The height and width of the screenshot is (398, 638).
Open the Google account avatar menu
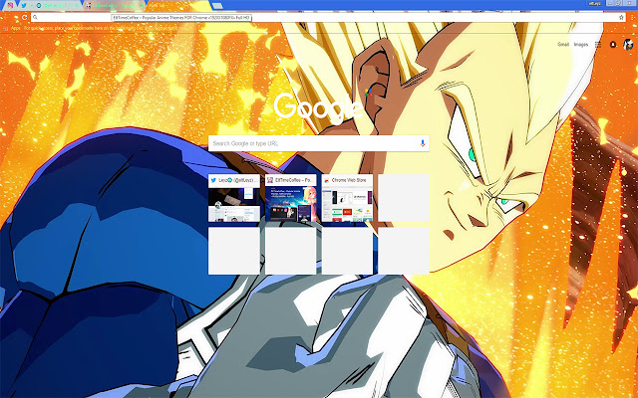pos(628,45)
